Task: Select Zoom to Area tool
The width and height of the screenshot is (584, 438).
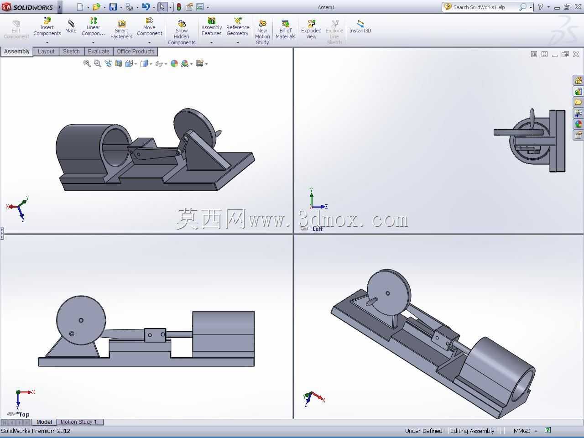Action: tap(97, 63)
